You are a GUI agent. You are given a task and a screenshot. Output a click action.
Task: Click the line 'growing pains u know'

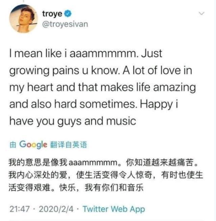[x=101, y=71]
